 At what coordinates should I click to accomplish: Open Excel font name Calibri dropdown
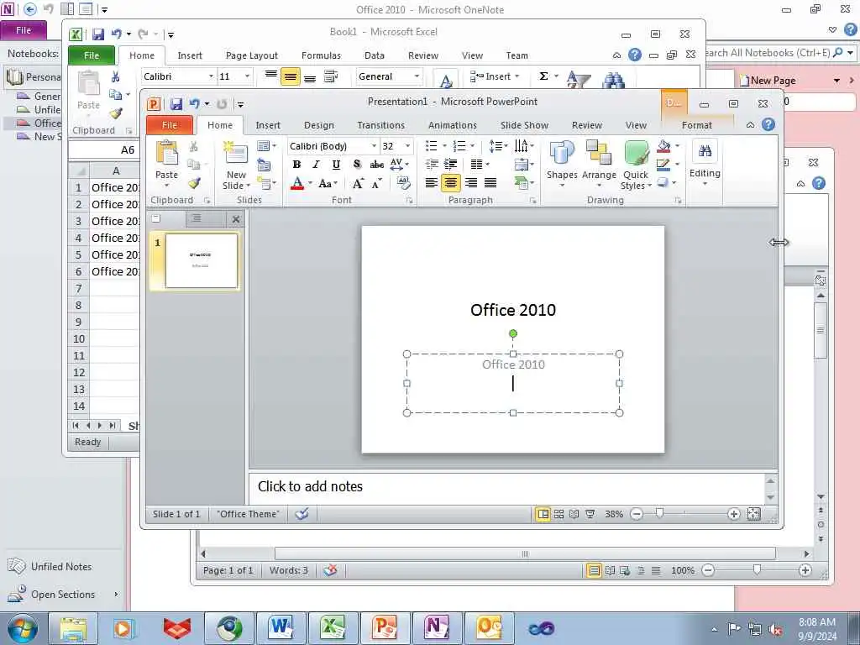point(211,76)
